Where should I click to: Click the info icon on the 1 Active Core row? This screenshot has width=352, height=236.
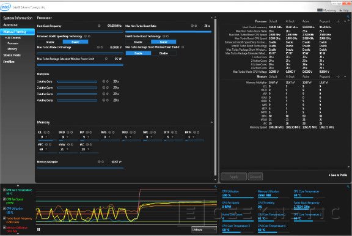coord(104,81)
